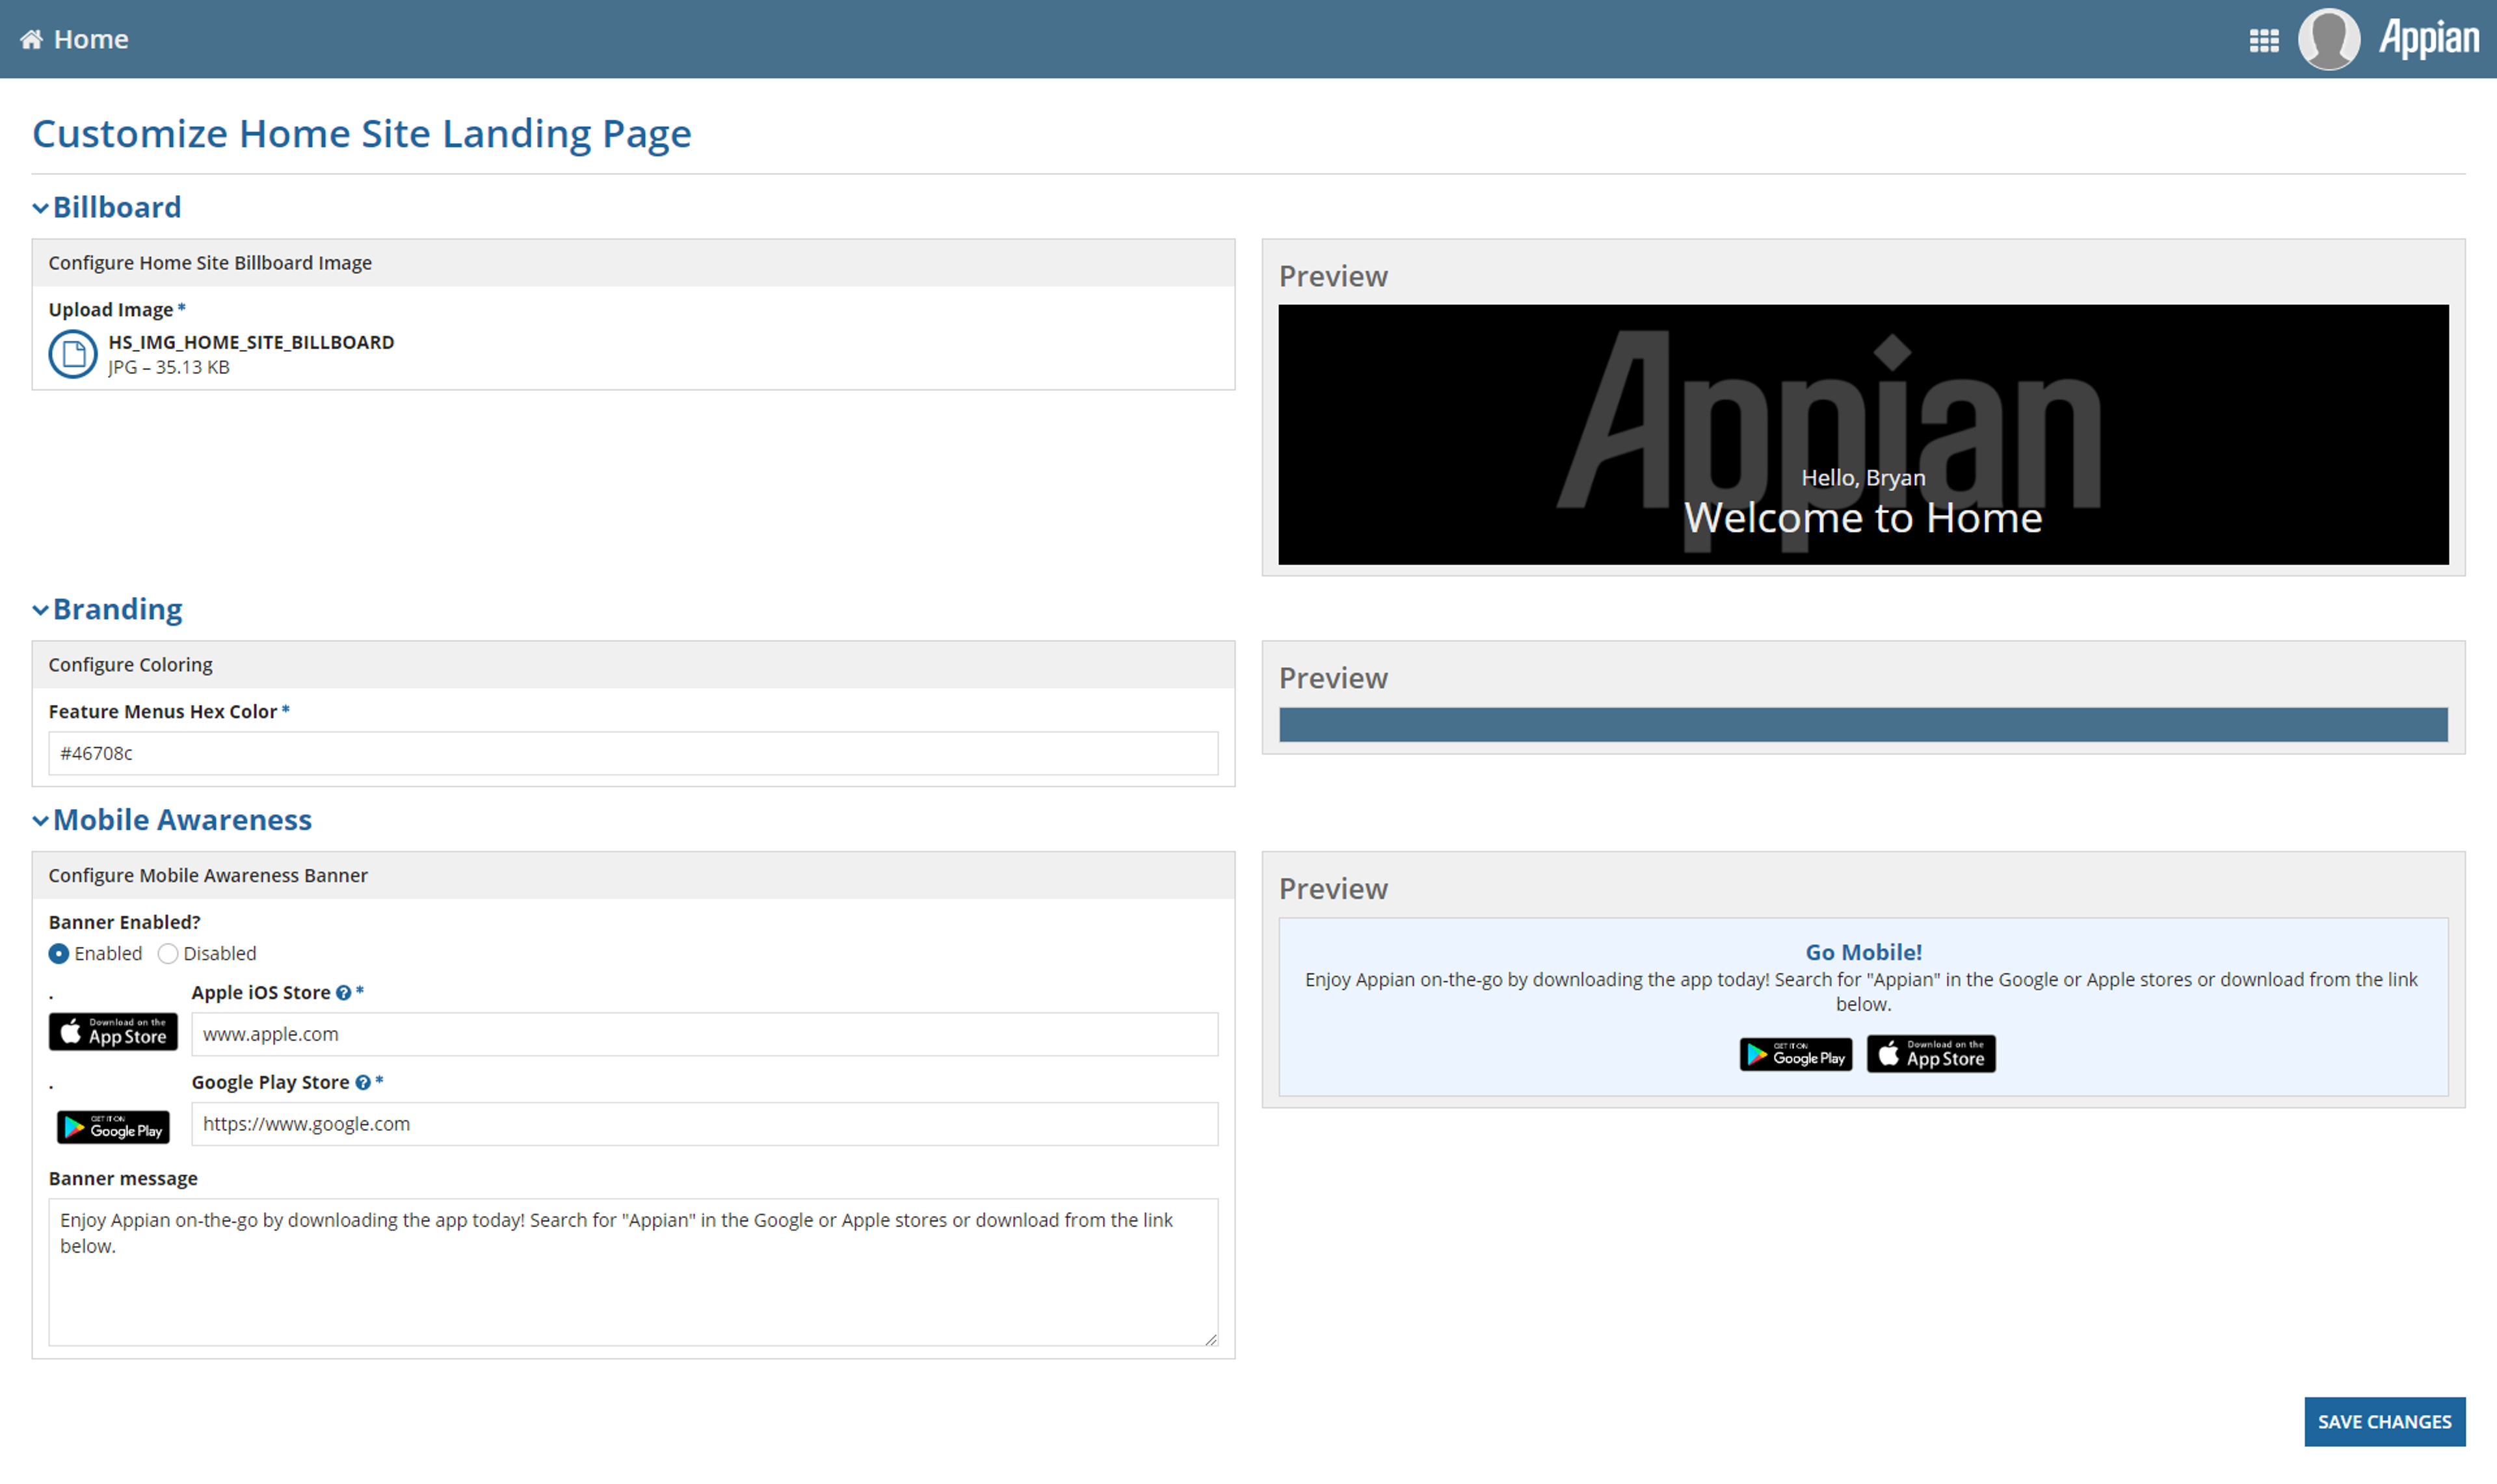
Task: Click the Billboard section heading
Action: pyautogui.click(x=117, y=207)
